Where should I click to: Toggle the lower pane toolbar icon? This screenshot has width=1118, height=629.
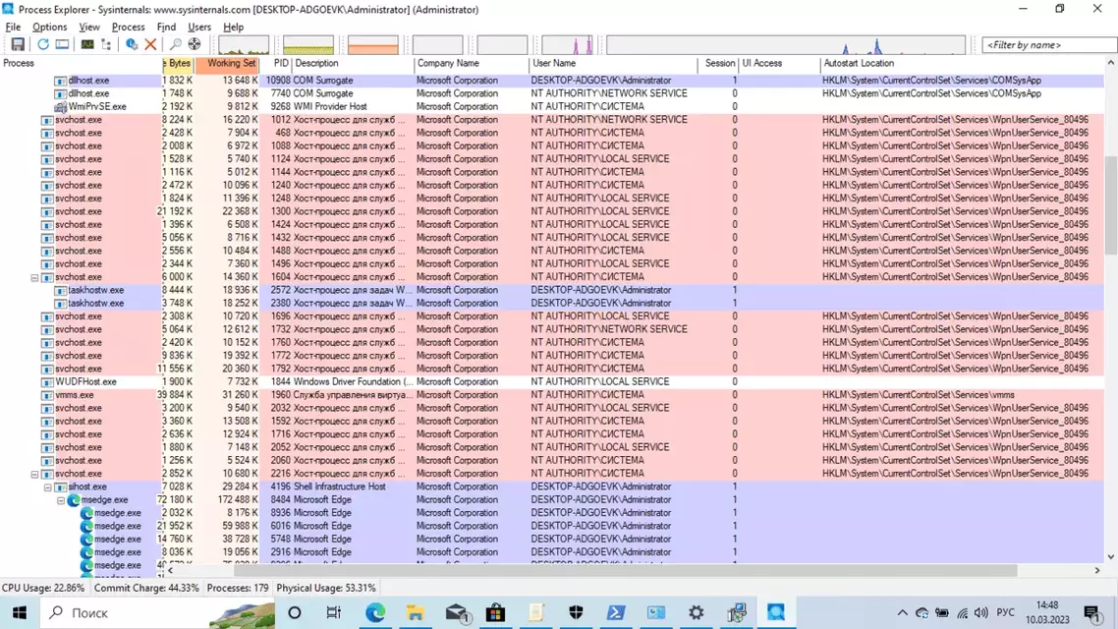63,44
